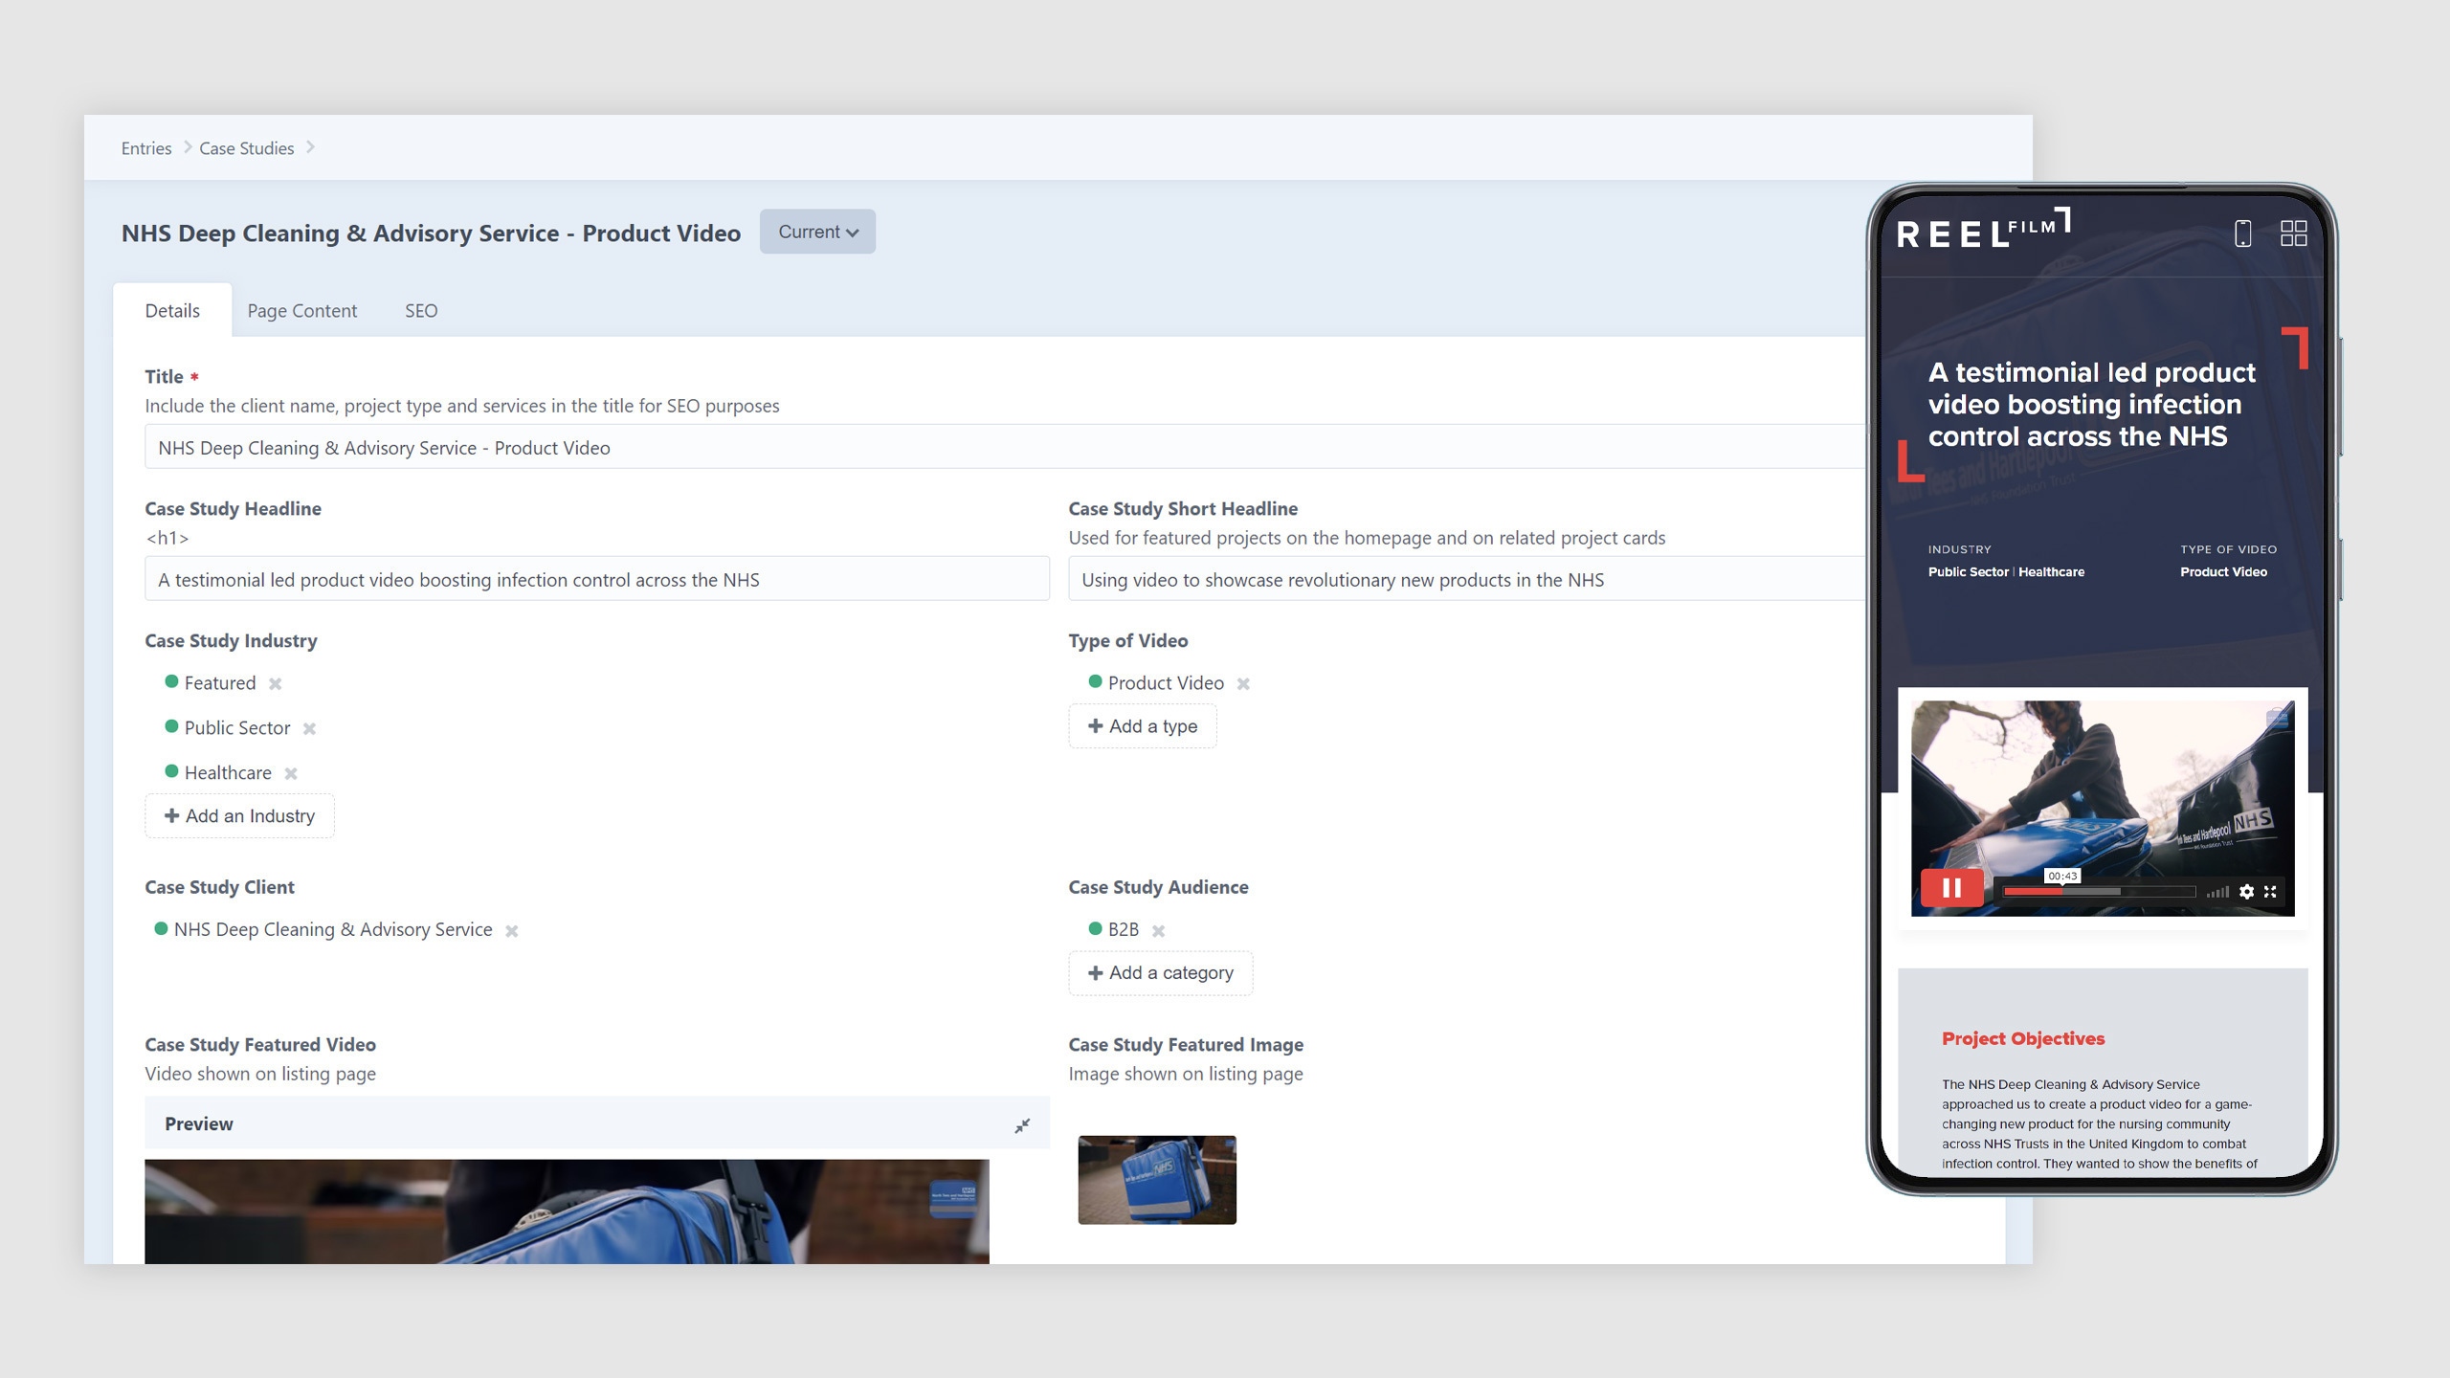This screenshot has width=2450, height=1378.
Task: Remove the Product Video type tag
Action: coord(1243,683)
